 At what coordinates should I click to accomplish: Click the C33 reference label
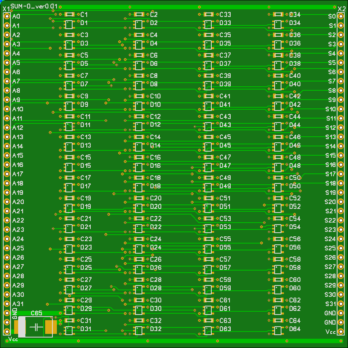point(225,15)
